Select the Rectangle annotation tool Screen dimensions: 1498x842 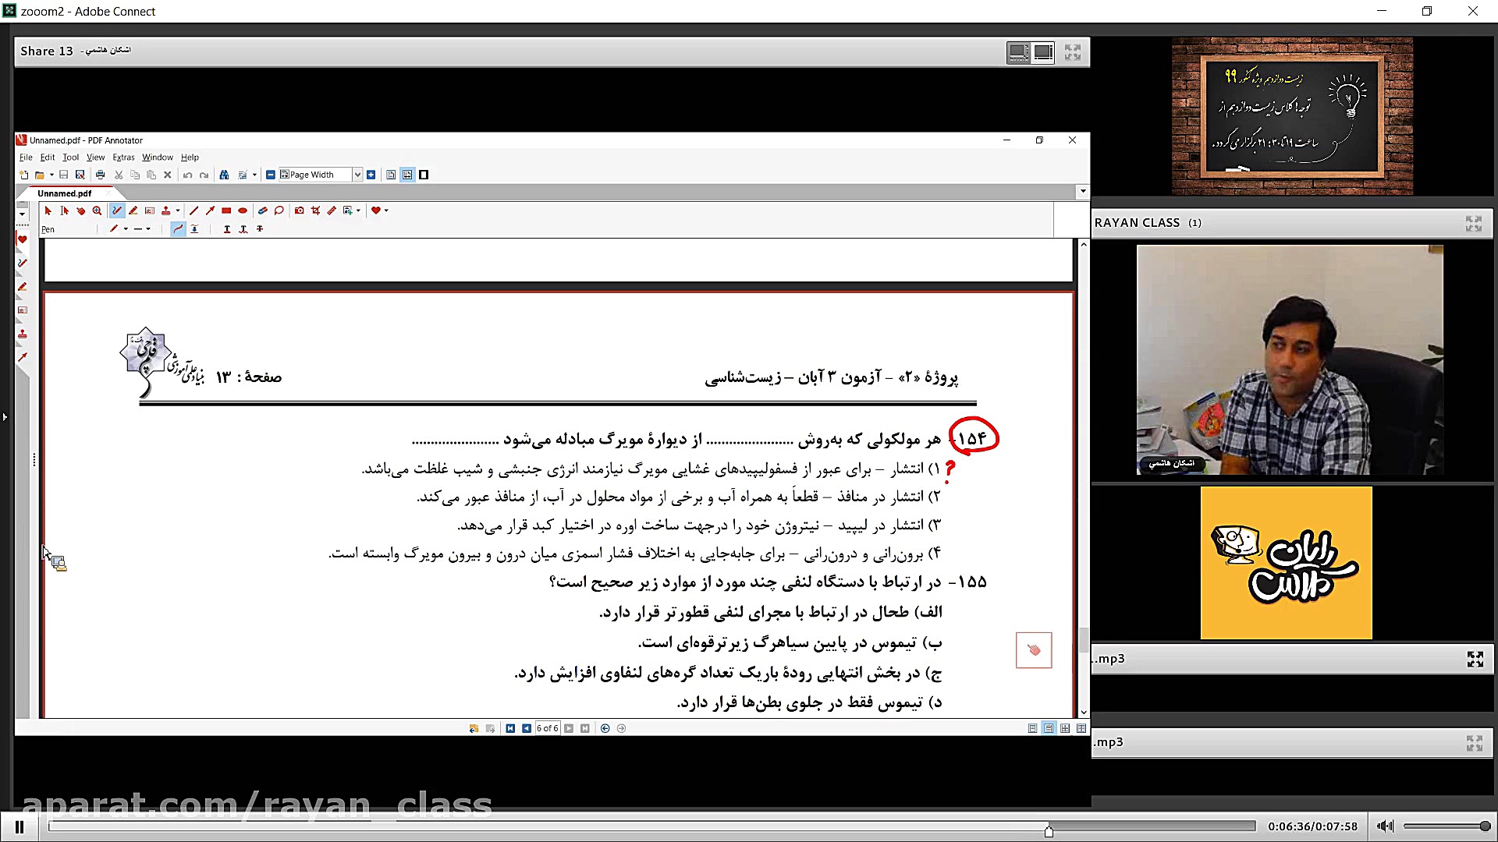pos(226,210)
